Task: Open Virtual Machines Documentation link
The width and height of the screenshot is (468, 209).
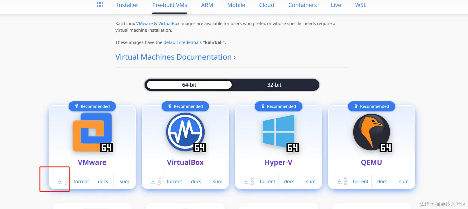Action: 175,57
